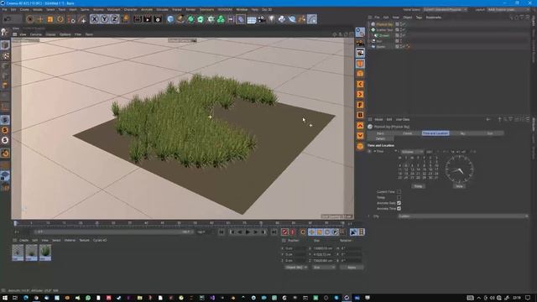Switch to the Sky tab
This screenshot has width=537, height=302.
click(x=462, y=133)
